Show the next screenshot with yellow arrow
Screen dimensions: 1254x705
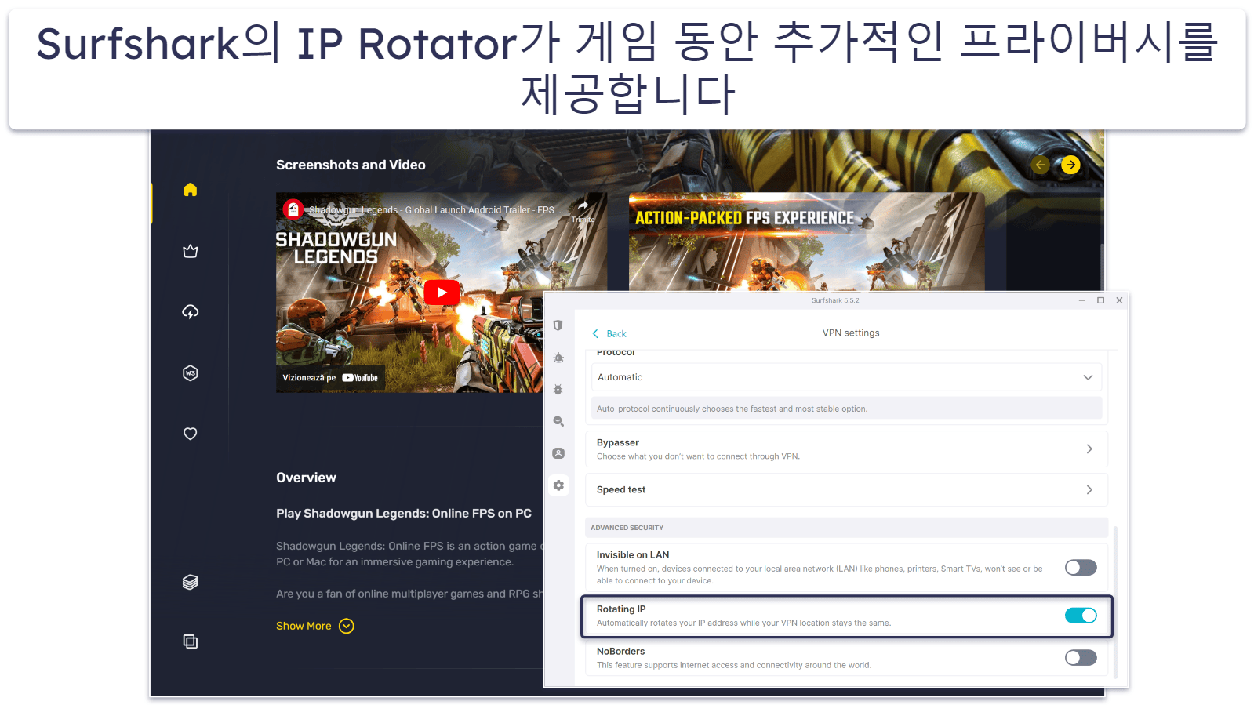[1070, 165]
